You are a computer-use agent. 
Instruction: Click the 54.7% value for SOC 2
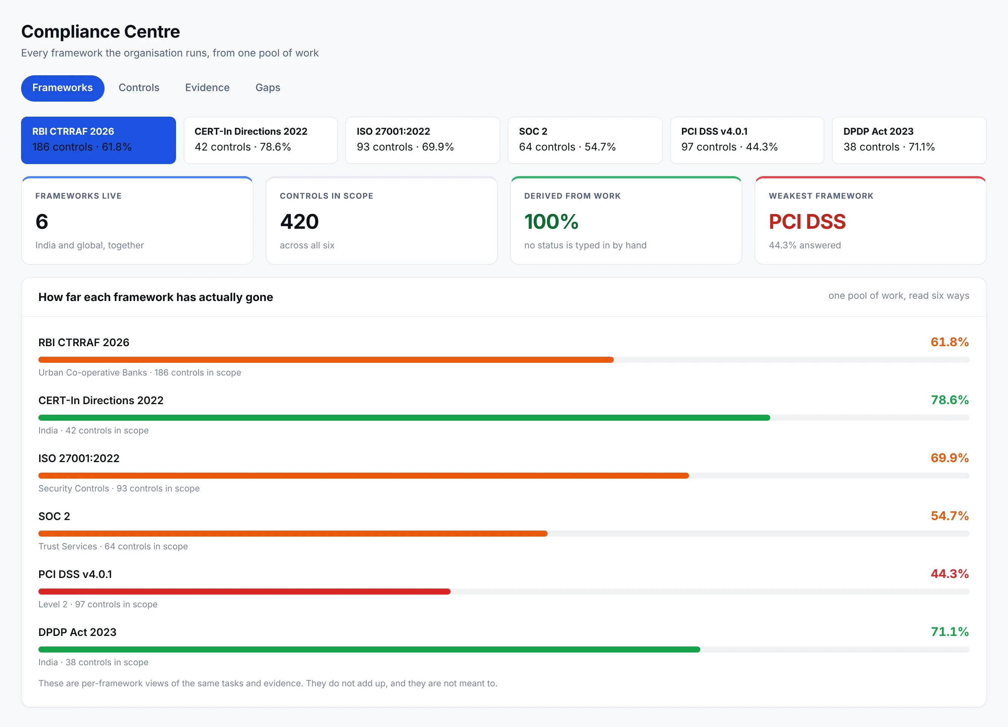point(950,516)
